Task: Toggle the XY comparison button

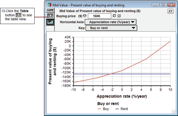Action: (x=171, y=11)
